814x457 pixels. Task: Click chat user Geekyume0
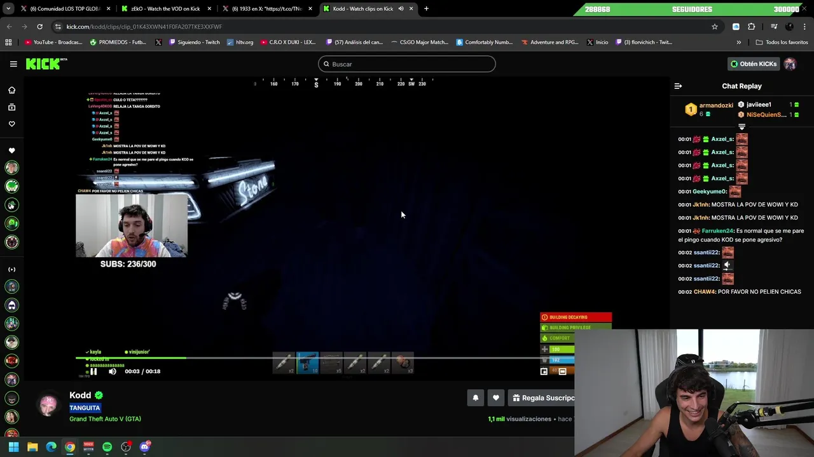pyautogui.click(x=710, y=192)
